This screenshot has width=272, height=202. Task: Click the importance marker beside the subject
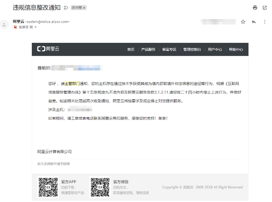pos(66,8)
